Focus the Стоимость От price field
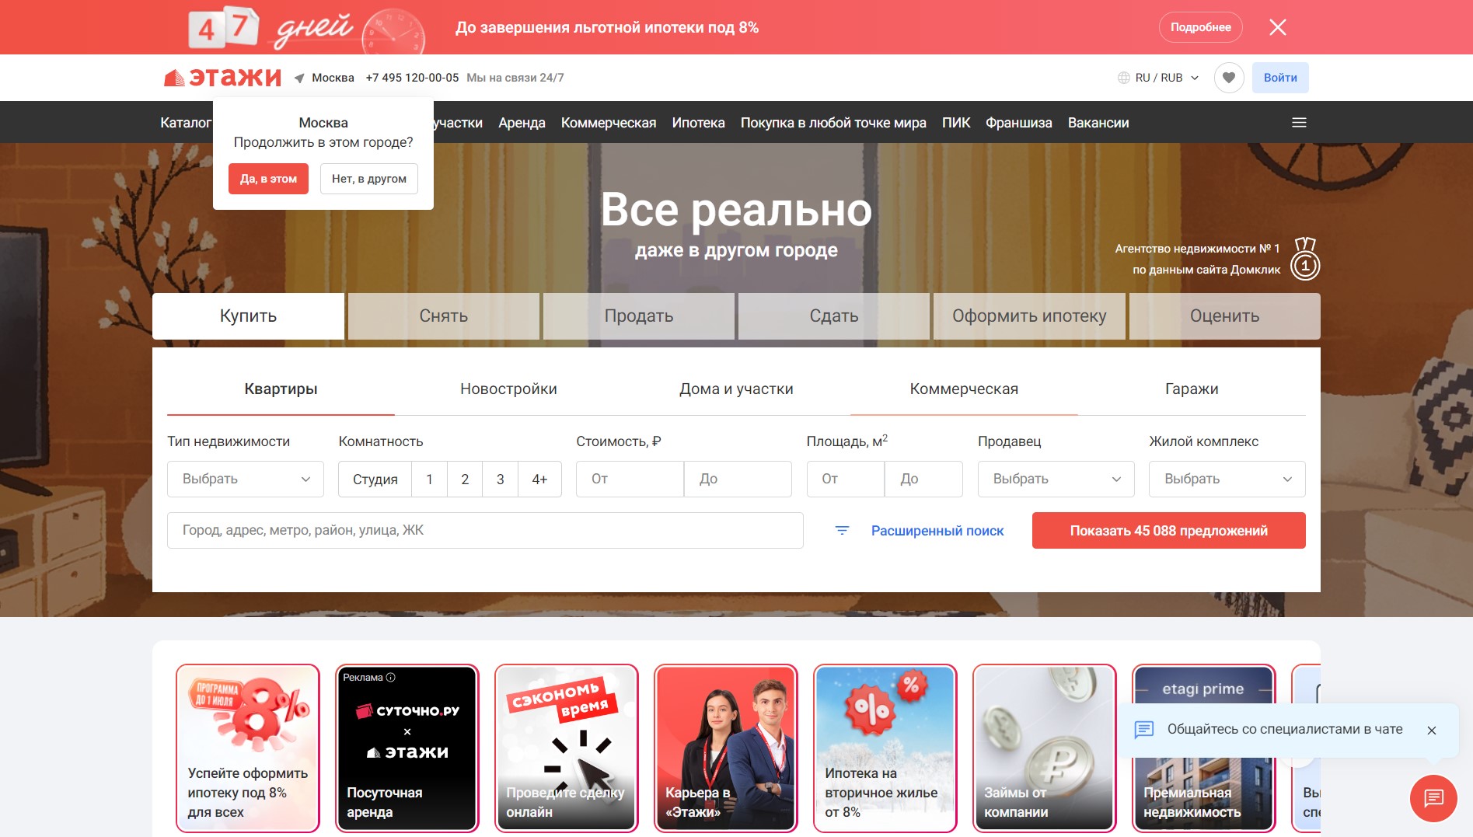The image size is (1473, 837). pos(630,479)
